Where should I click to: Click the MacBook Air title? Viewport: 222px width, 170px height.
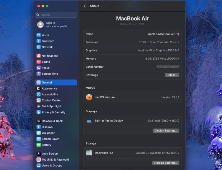[132, 18]
